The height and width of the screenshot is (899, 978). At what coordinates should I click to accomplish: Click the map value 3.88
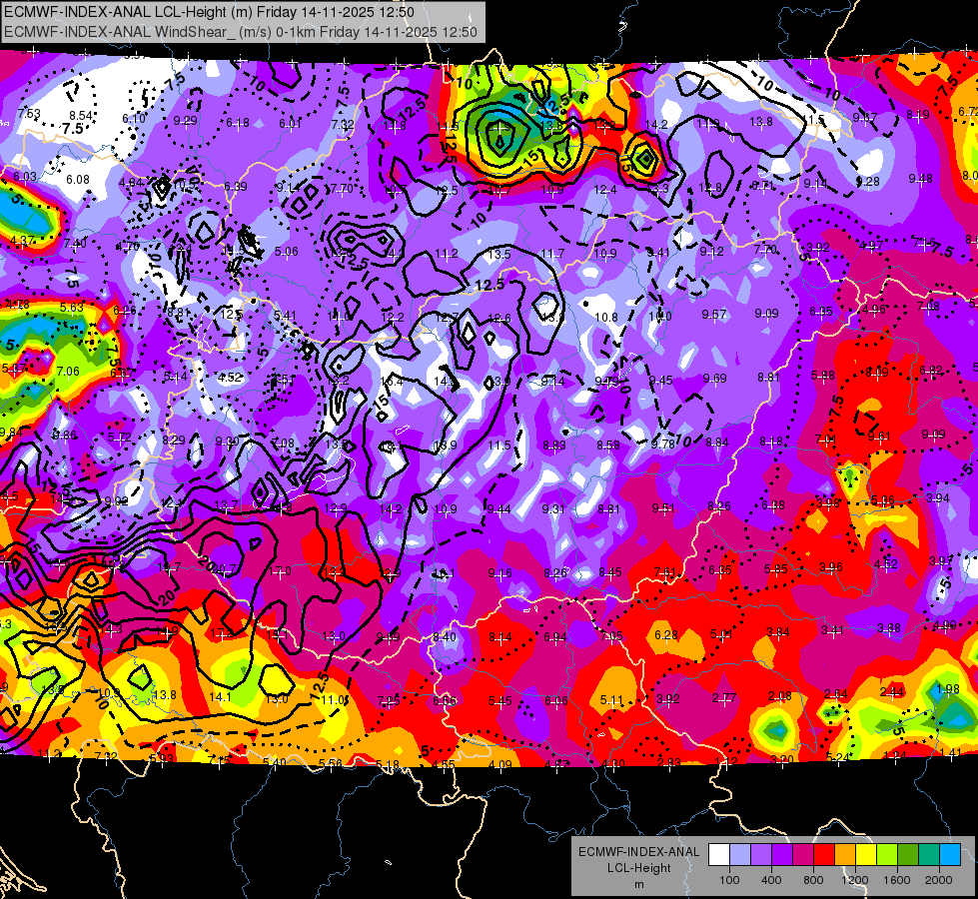(889, 627)
